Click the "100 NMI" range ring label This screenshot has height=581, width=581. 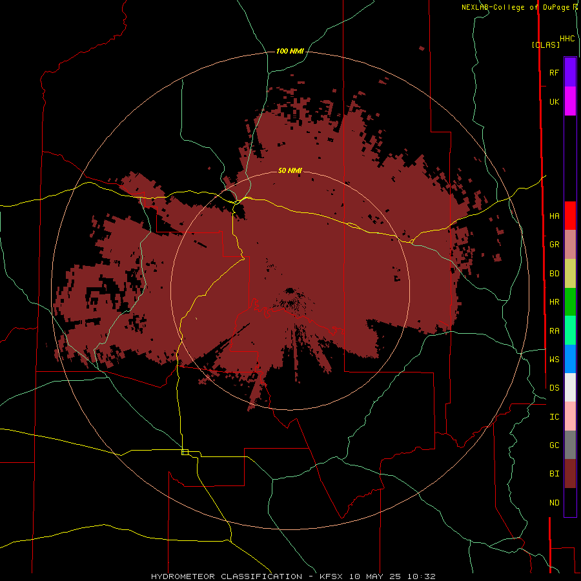[x=290, y=51]
